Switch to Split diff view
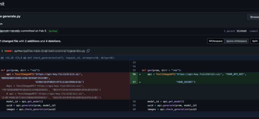 pyautogui.click(x=255, y=41)
